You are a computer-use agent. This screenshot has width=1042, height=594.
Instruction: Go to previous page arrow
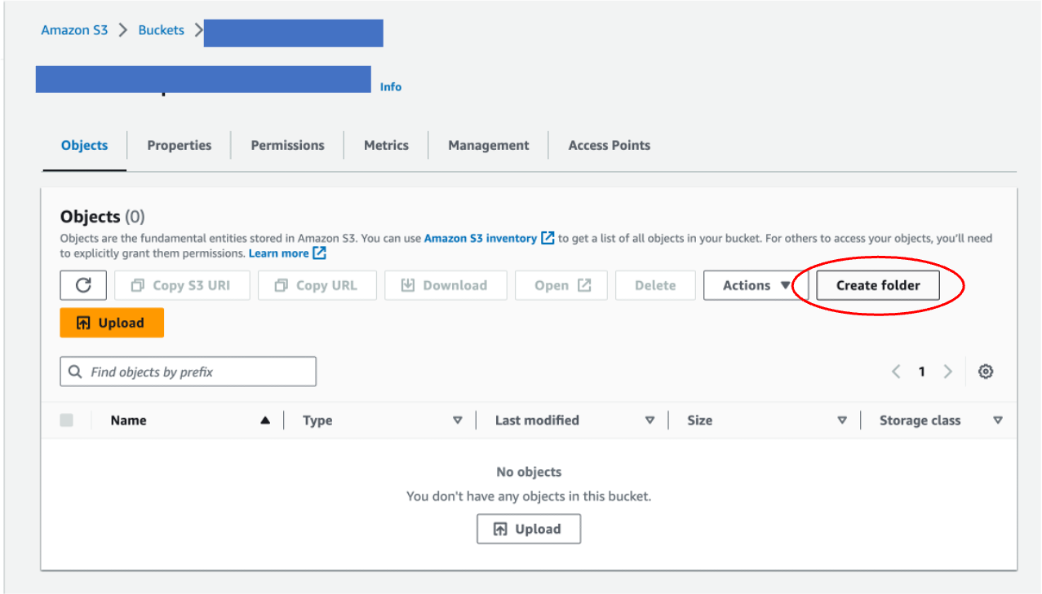[x=896, y=372]
